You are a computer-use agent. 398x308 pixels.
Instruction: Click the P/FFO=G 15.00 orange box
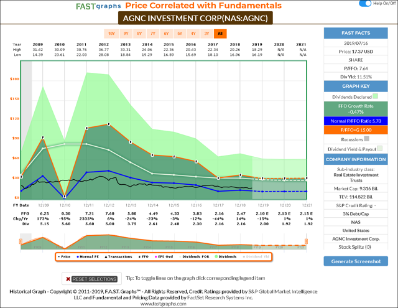point(356,130)
